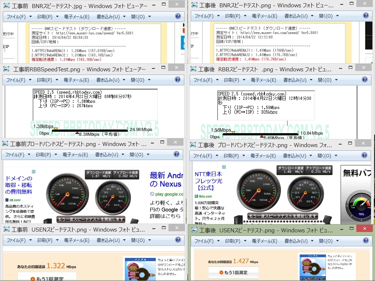
Task: Click play.google.com text in 工事前ブロードバンドスピードテスト image
Action: pos(169,194)
